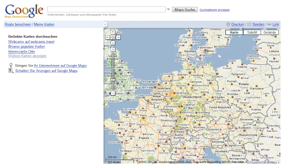Zoom in with the plus button

pos(113,49)
